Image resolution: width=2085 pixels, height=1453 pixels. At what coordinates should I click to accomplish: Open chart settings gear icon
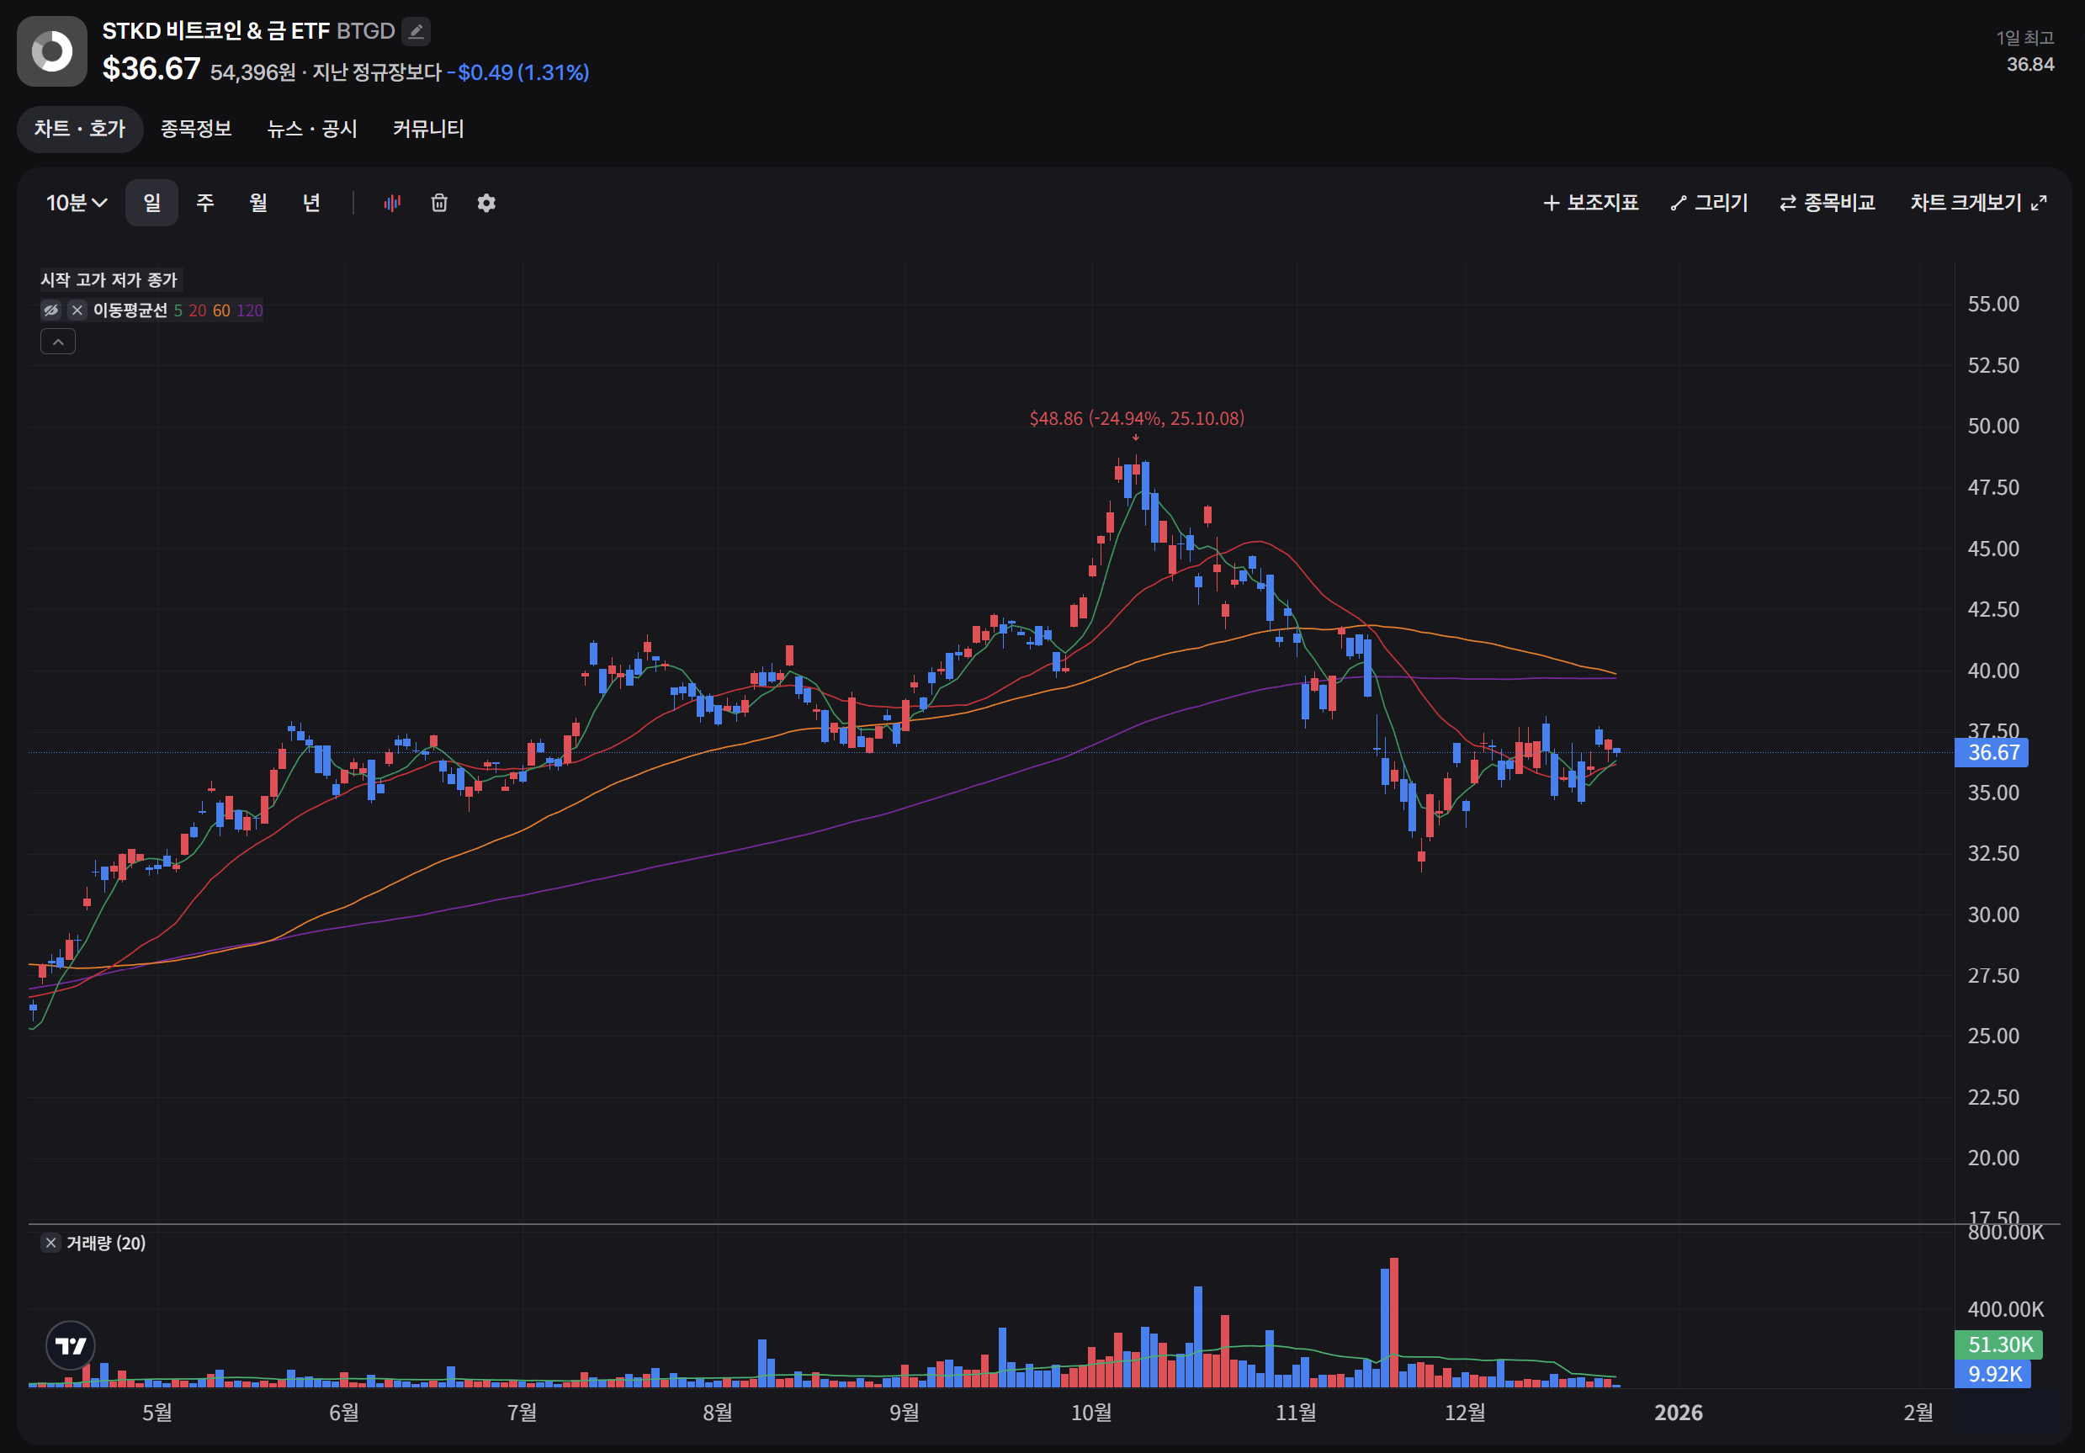[x=485, y=203]
